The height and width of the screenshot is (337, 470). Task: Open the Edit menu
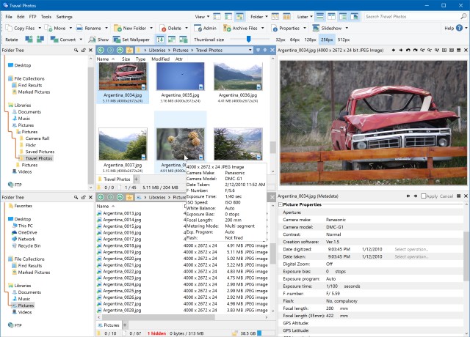click(x=21, y=17)
